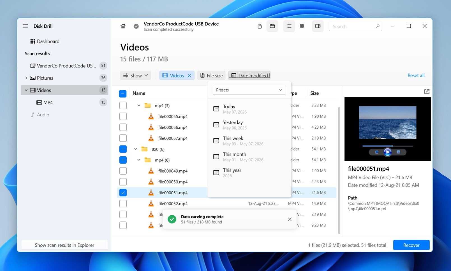
Task: Choose the Yesterday date preset
Action: point(249,125)
